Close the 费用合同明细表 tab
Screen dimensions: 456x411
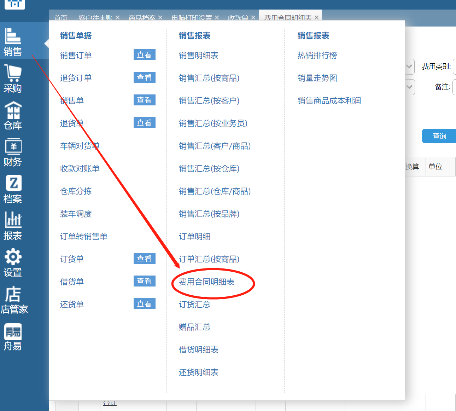tap(316, 17)
